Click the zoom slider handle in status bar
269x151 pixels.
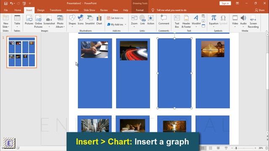[x=236, y=148]
